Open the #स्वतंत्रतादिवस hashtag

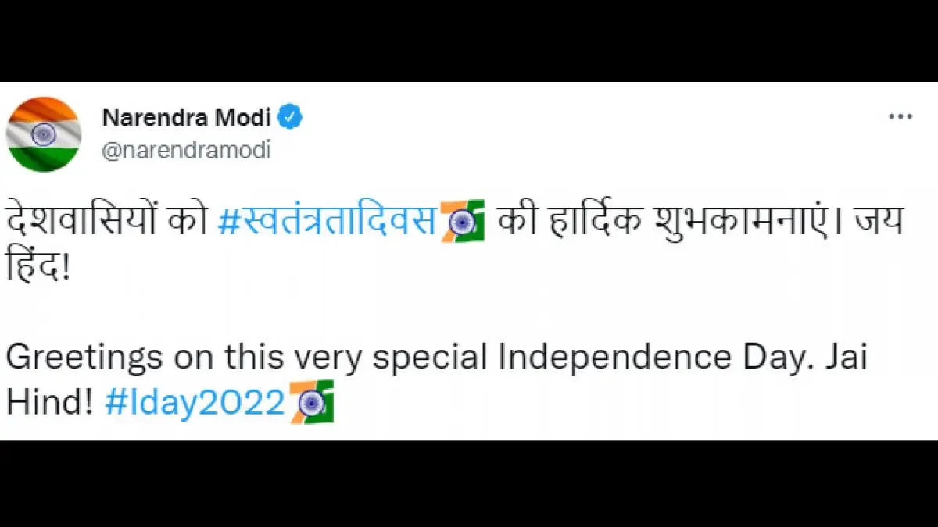point(327,223)
